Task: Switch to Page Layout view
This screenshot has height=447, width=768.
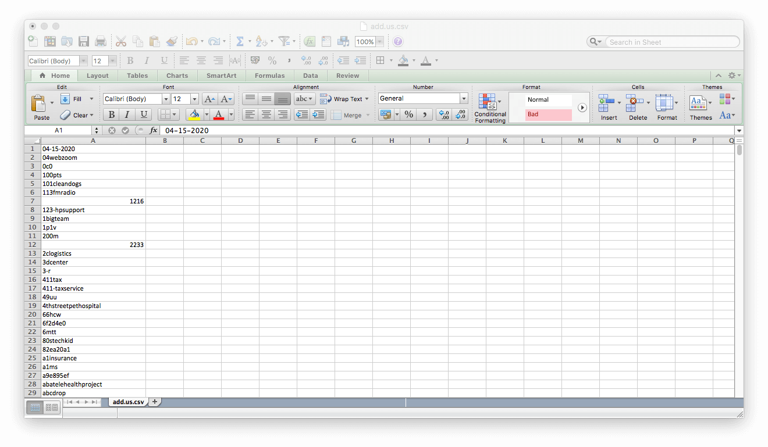Action: 51,407
